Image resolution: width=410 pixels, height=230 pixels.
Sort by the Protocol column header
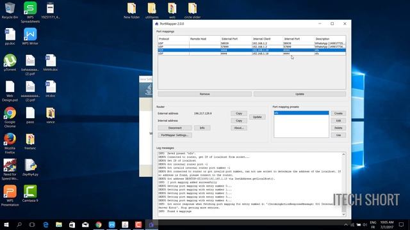point(174,39)
